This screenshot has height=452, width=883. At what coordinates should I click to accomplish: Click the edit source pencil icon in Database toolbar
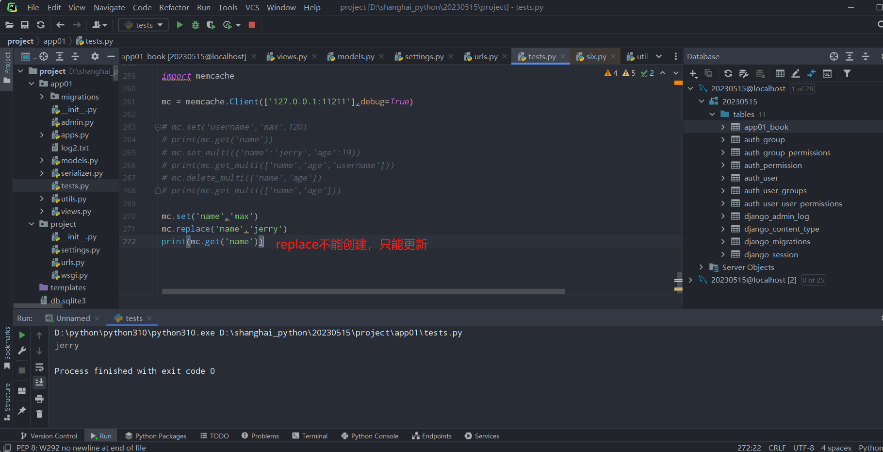[796, 73]
